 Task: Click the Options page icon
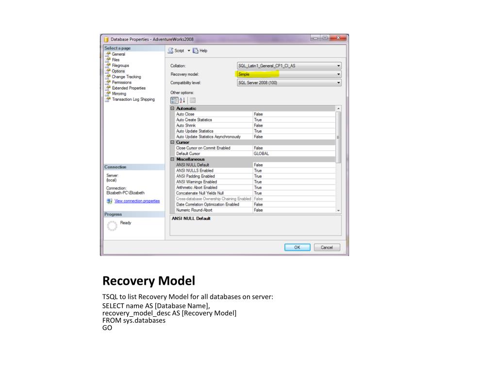[x=108, y=71]
